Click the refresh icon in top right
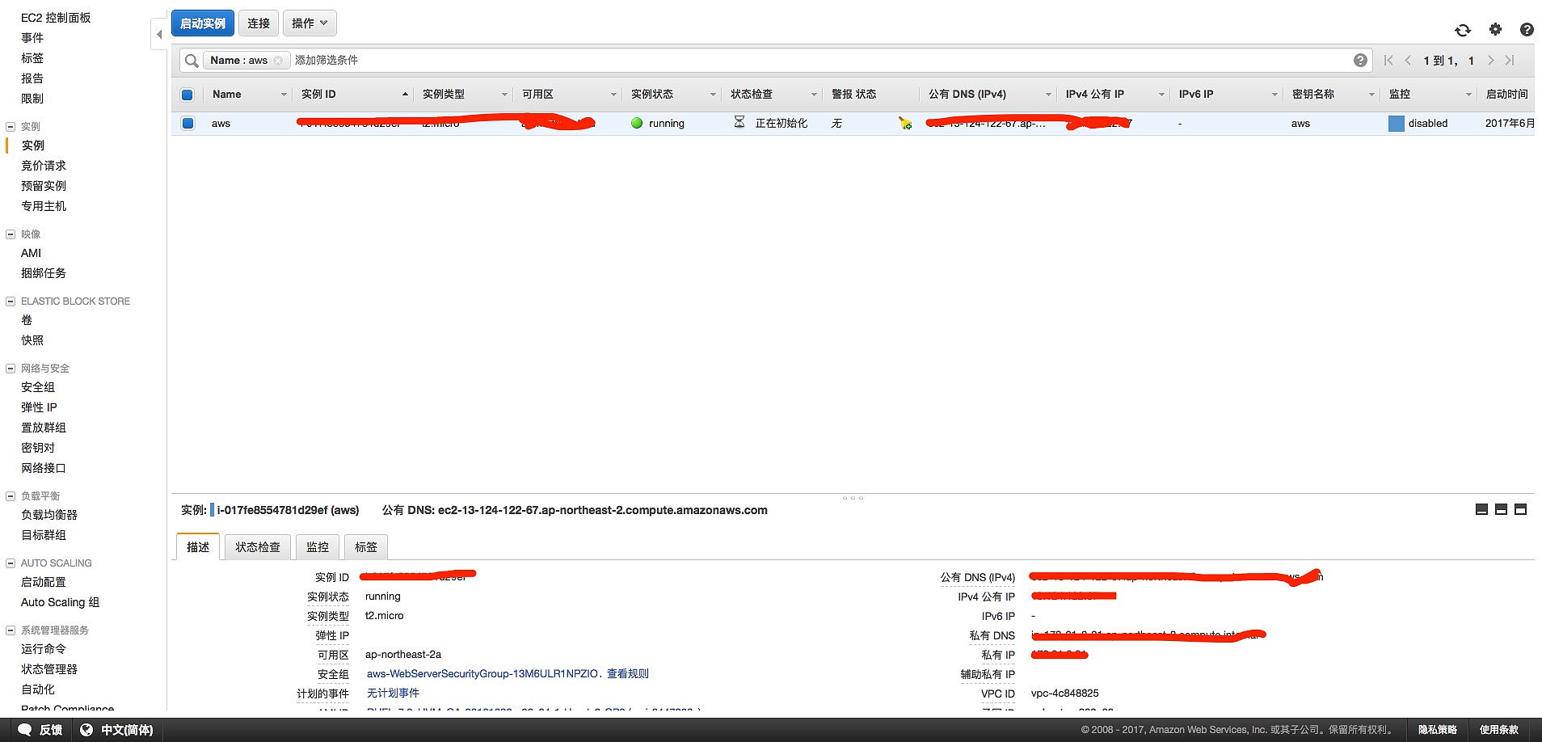 point(1463,30)
